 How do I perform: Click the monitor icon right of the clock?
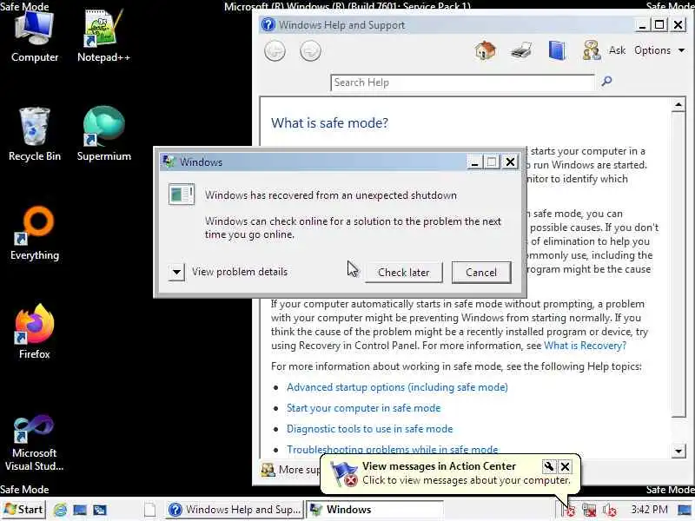(x=685, y=511)
